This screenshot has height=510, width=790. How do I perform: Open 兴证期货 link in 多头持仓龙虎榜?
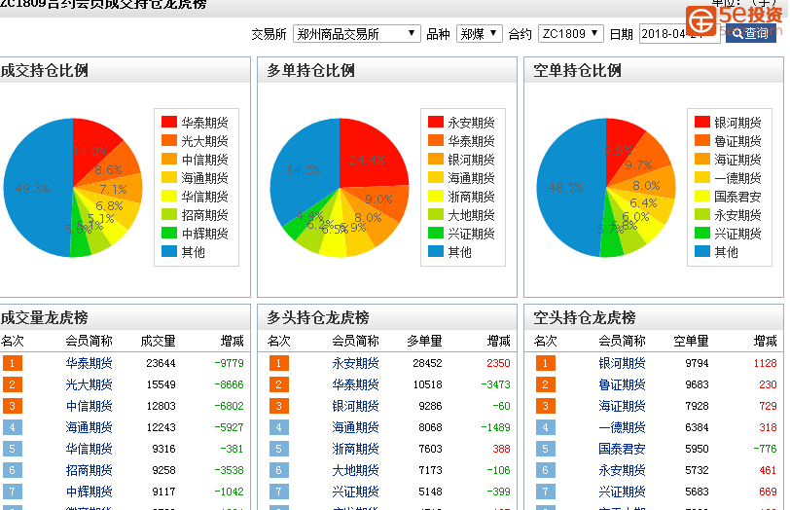click(x=355, y=492)
